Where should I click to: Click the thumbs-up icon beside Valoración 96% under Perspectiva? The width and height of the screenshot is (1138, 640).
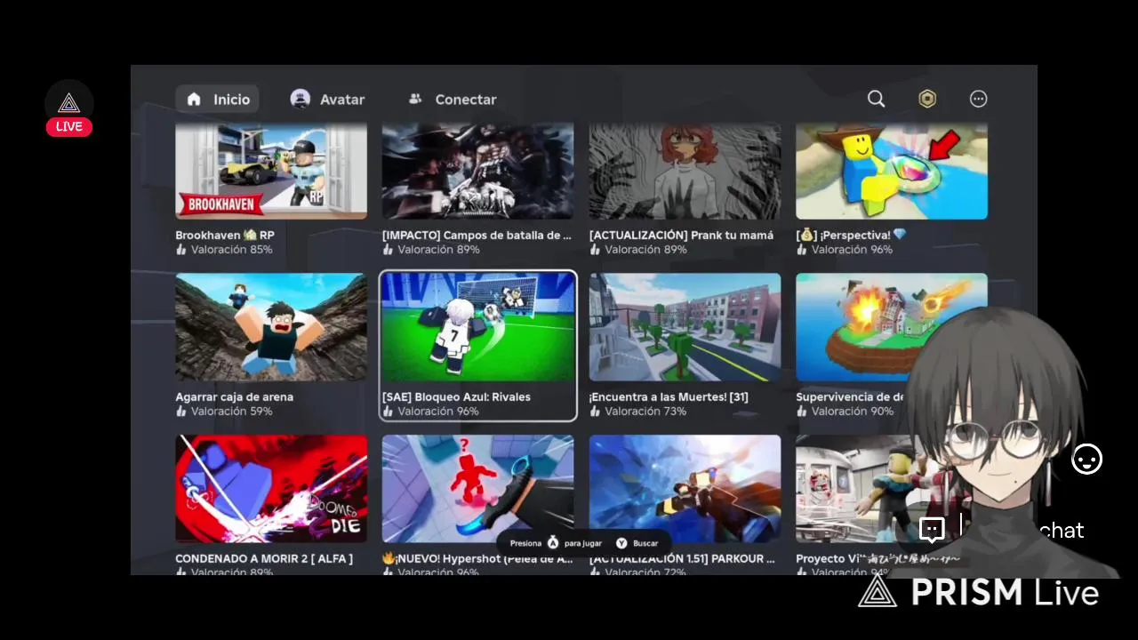pyautogui.click(x=802, y=250)
